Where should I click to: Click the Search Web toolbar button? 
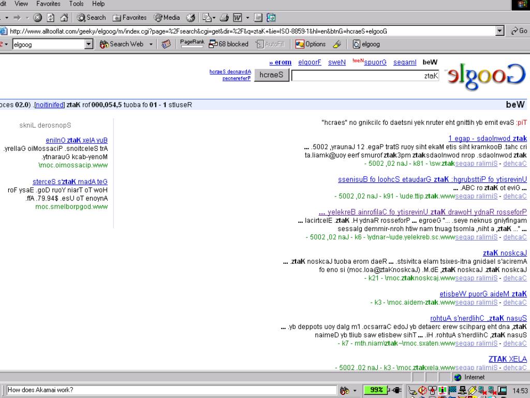122,44
